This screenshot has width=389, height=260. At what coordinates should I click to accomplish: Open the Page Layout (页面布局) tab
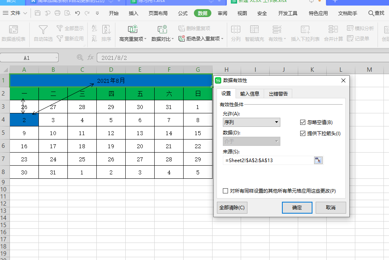(158, 13)
